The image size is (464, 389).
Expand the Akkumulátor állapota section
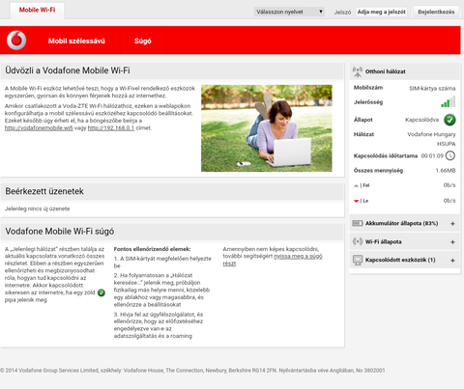click(452, 223)
